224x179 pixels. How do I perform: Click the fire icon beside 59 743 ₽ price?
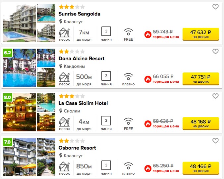(148, 35)
